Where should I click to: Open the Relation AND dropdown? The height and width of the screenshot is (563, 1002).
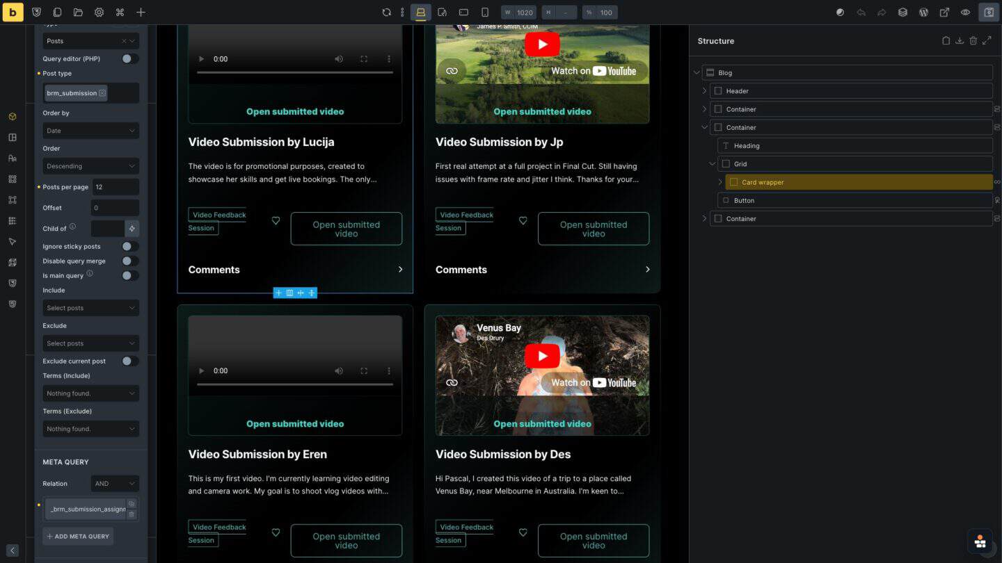click(115, 484)
